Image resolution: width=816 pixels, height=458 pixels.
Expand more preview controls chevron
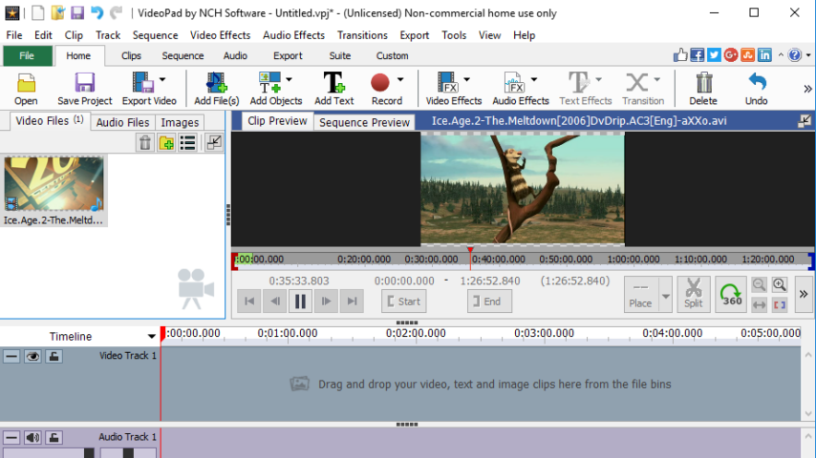point(804,294)
